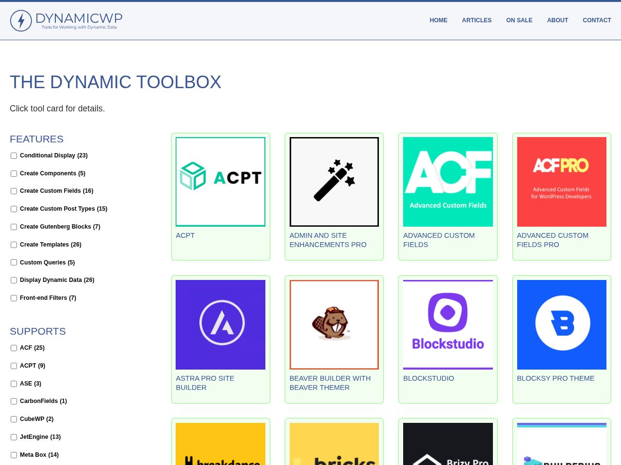Open the ACPT logo image card
This screenshot has height=465, width=621.
click(220, 182)
